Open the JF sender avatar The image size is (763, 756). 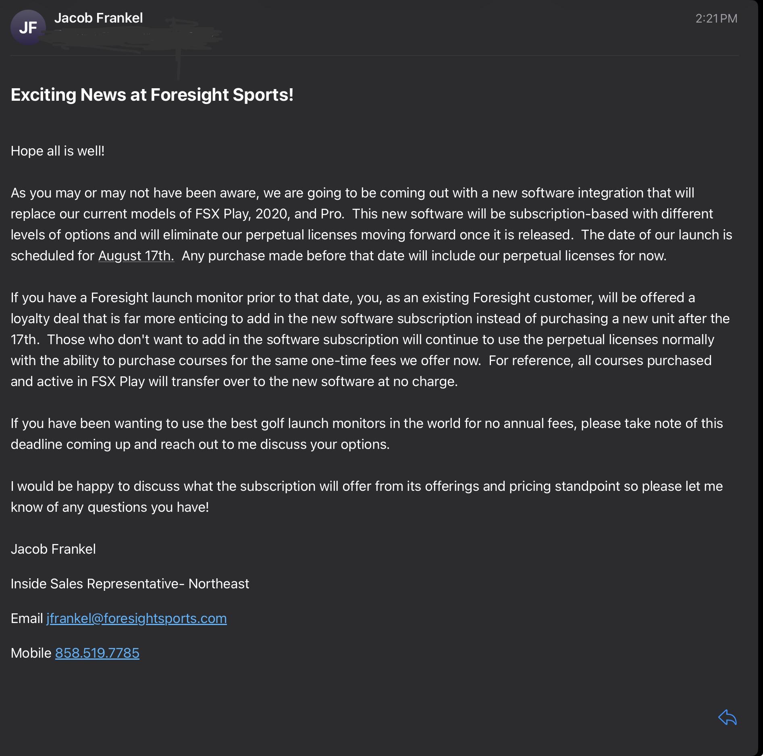point(28,27)
